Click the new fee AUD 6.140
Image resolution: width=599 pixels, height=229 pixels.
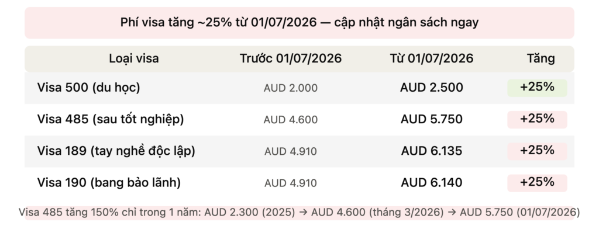tap(431, 183)
